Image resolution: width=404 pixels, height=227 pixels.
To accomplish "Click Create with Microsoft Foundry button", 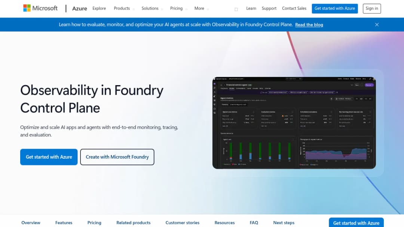I will click(117, 157).
